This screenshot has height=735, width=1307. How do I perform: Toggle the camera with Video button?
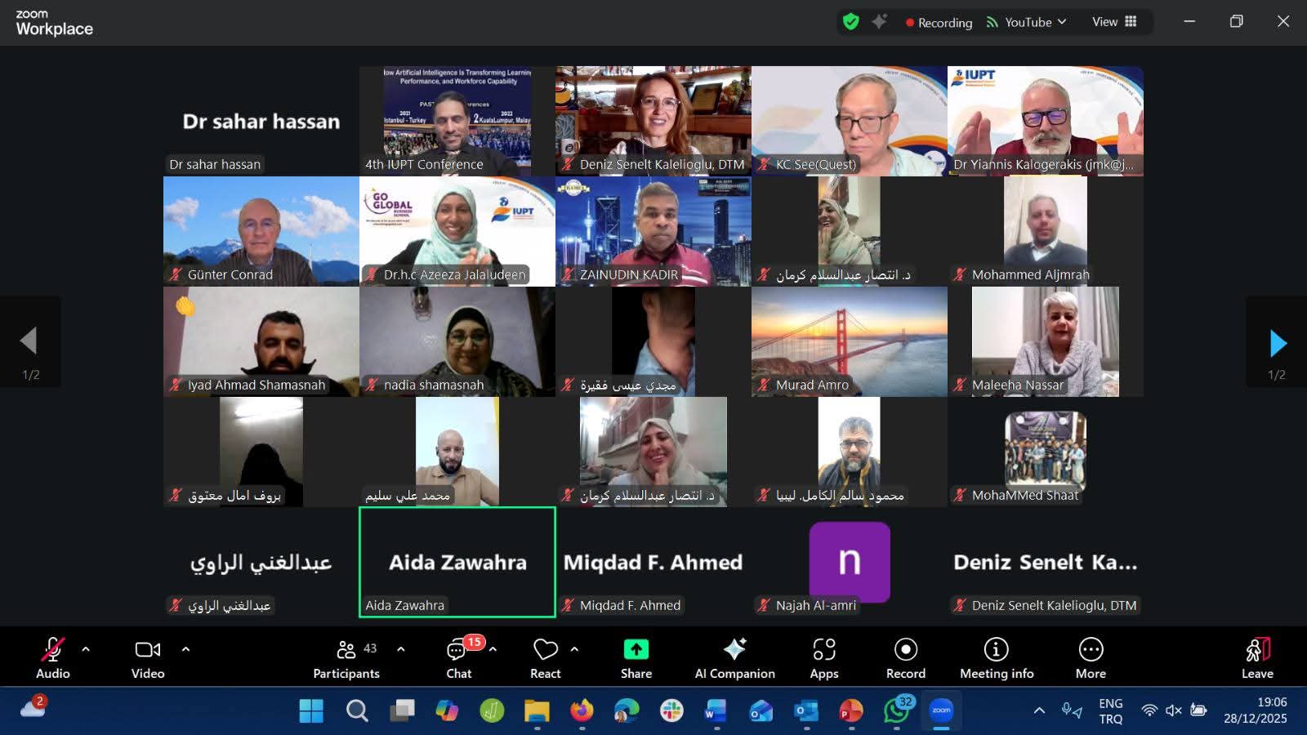[148, 659]
